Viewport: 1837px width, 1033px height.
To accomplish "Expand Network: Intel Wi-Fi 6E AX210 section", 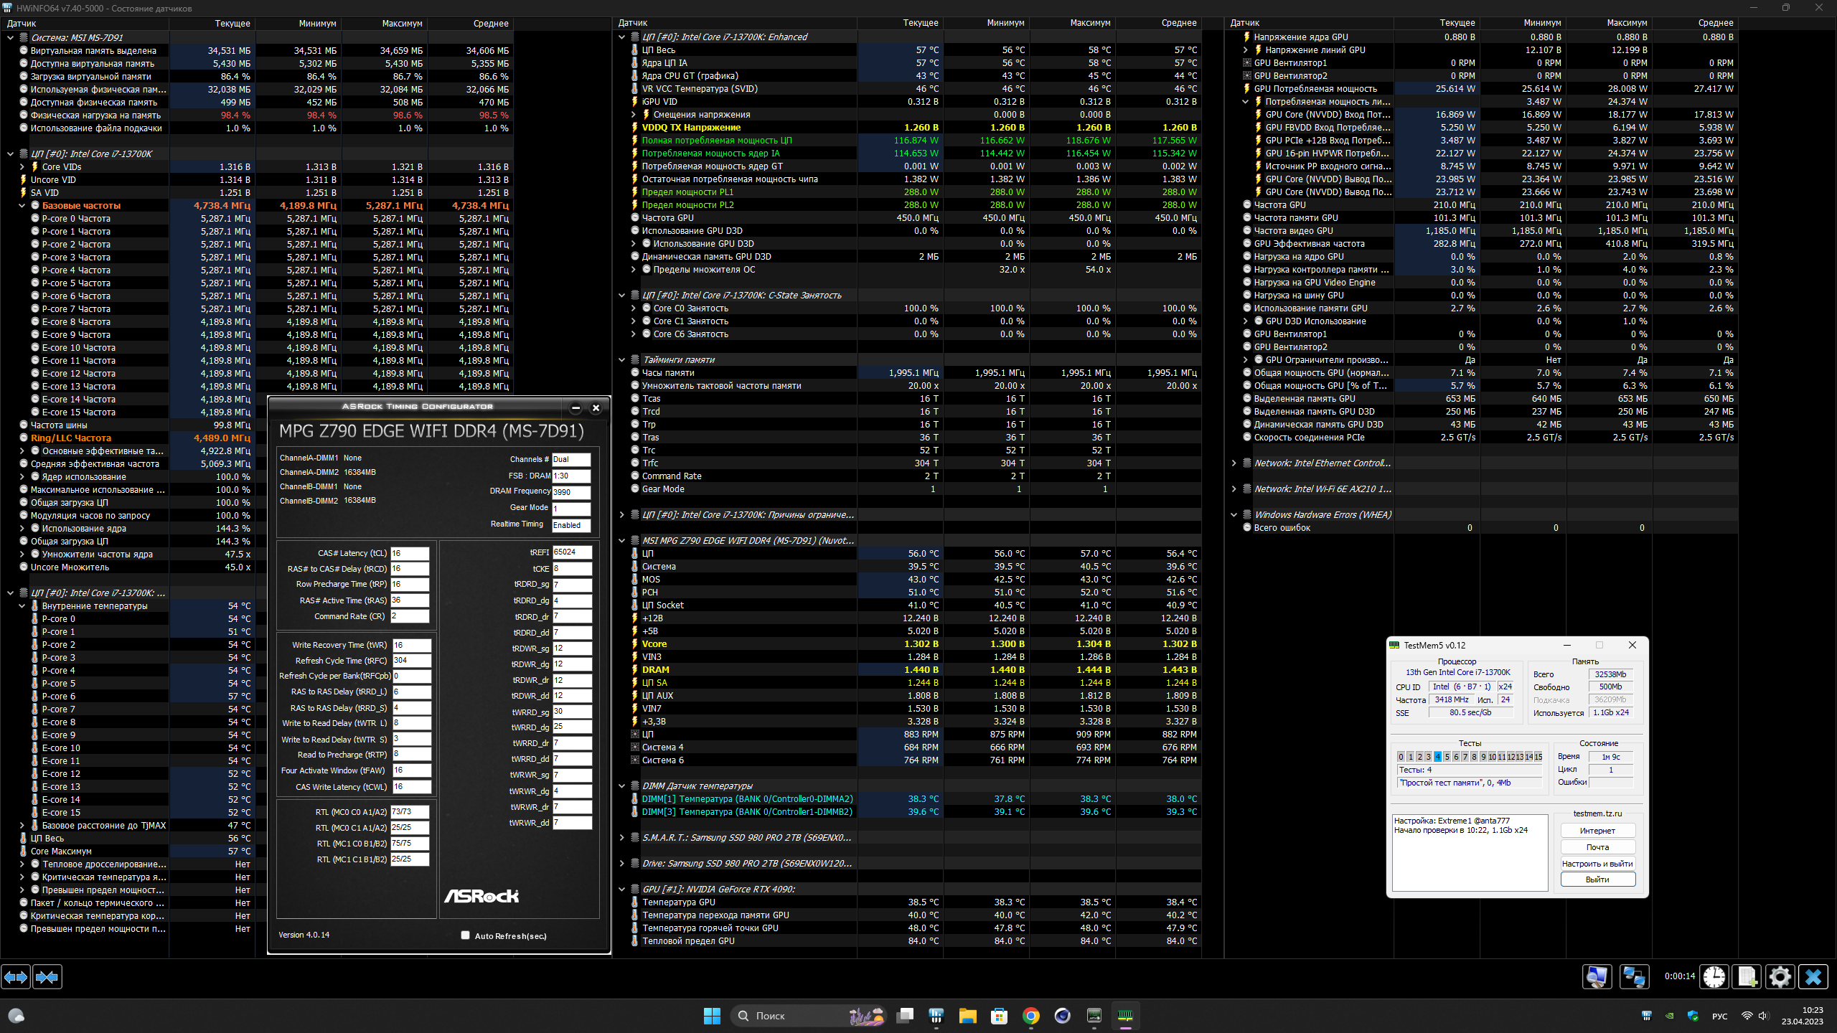I will point(1234,489).
